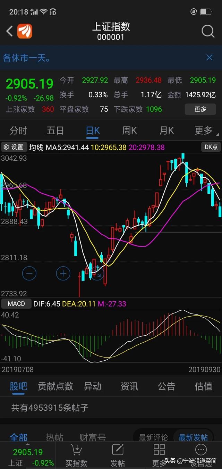The width and height of the screenshot is (222, 469).
Task: Select 最新发帖 sort option
Action: pos(193,437)
